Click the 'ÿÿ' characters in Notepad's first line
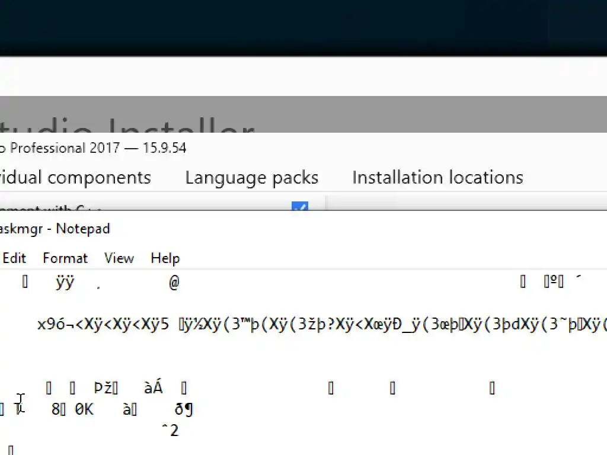This screenshot has height=455, width=607. 65,283
